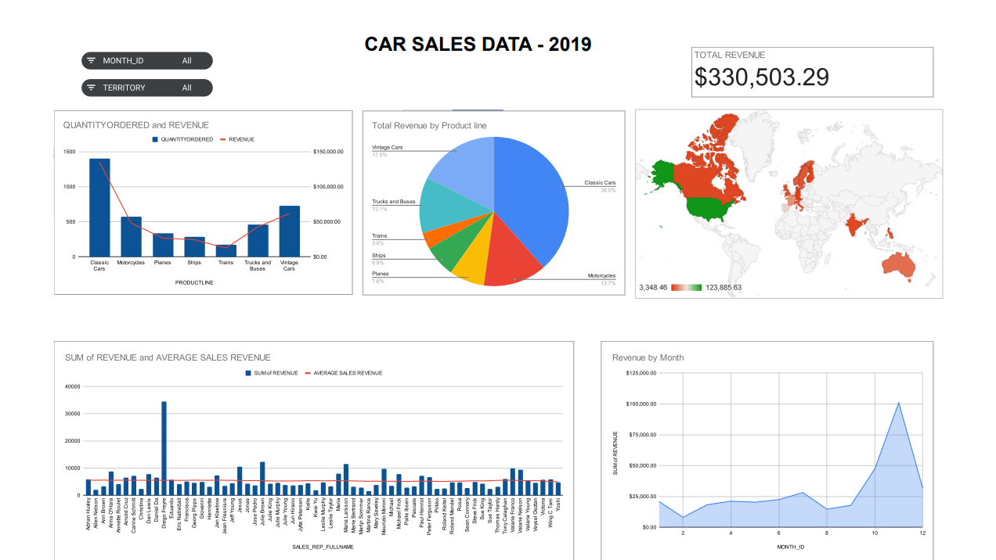Click the month 11 peak on the revenue area chart
Screen dimensions: 996x560
coord(899,403)
